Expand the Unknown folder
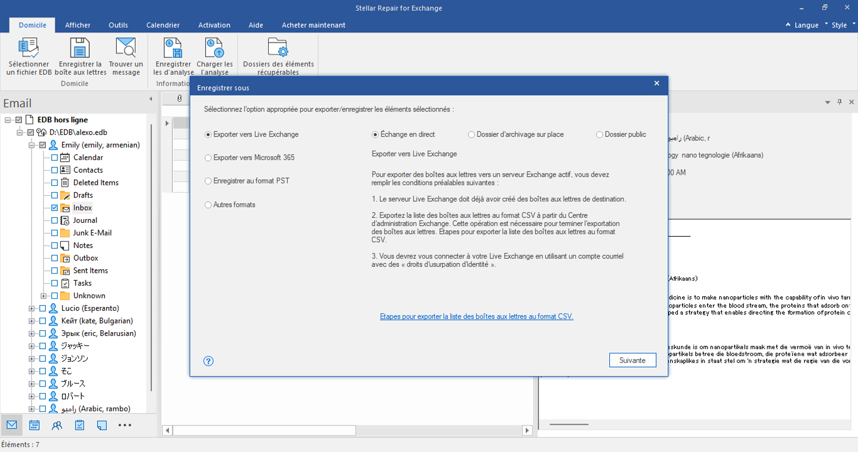Screen dimensions: 858x452 tap(43, 296)
